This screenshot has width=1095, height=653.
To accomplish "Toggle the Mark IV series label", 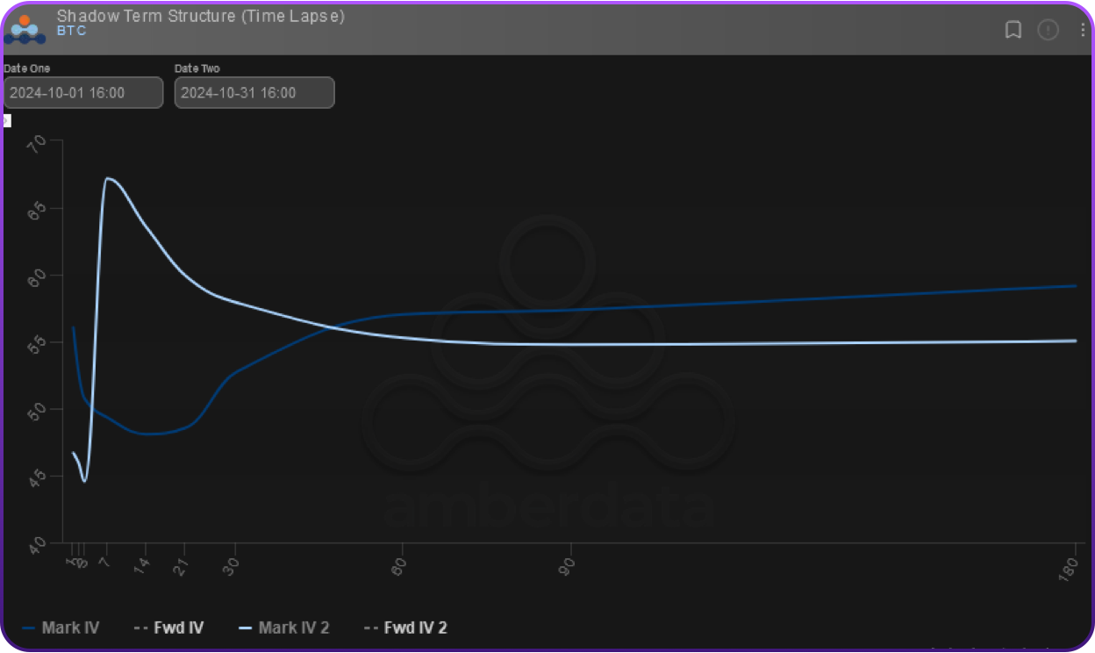I will coord(70,628).
